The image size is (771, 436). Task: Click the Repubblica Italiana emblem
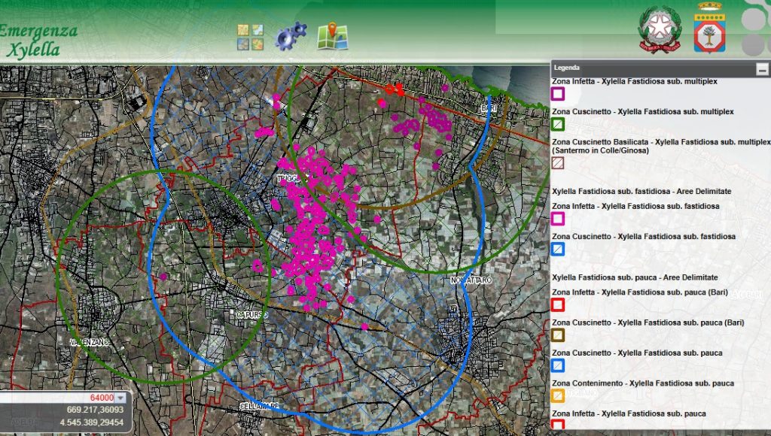point(660,29)
